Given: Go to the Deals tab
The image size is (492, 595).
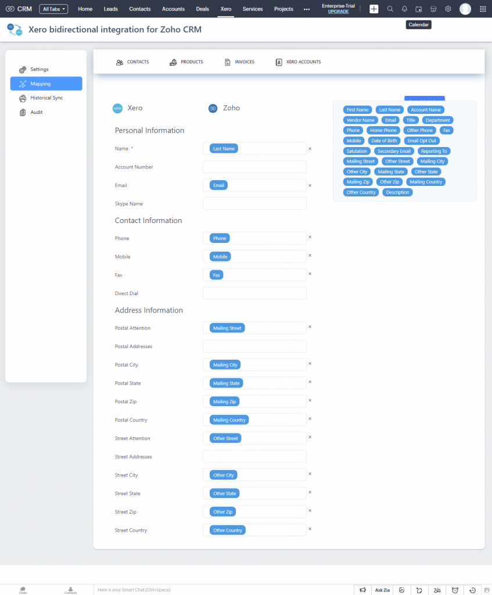Looking at the screenshot, I should [202, 9].
